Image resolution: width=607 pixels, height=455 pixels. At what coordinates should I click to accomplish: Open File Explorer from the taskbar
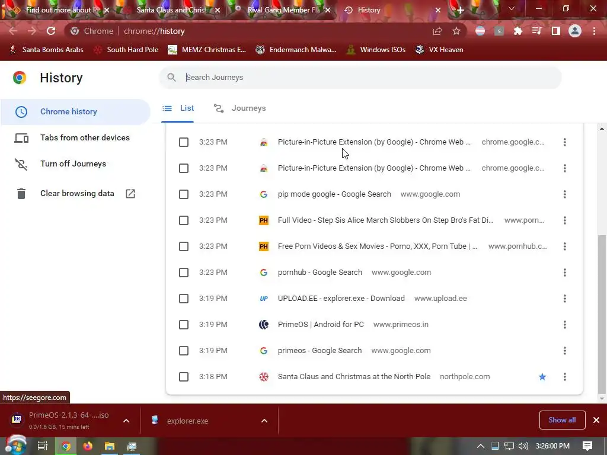pos(110,446)
